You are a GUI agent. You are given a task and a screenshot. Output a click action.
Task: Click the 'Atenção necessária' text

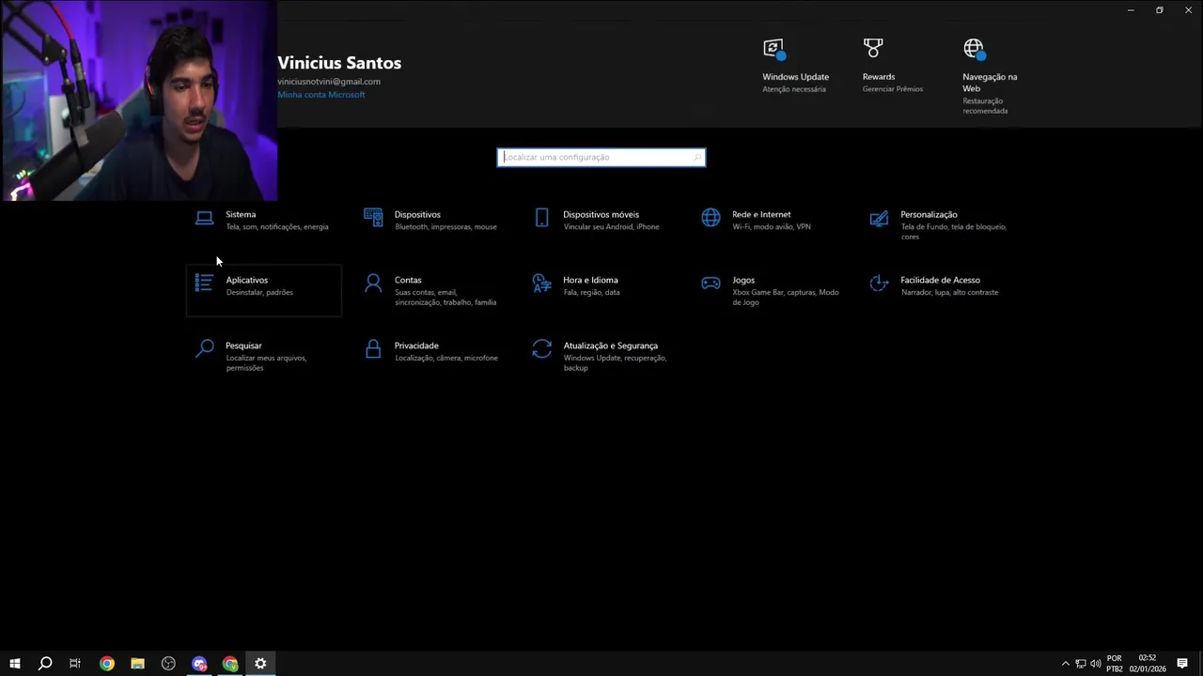click(794, 89)
